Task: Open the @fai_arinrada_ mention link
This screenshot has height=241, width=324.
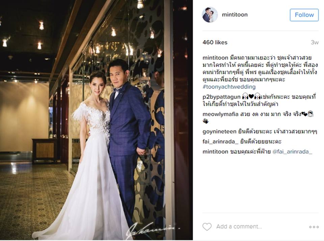Action: pyautogui.click(x=292, y=152)
